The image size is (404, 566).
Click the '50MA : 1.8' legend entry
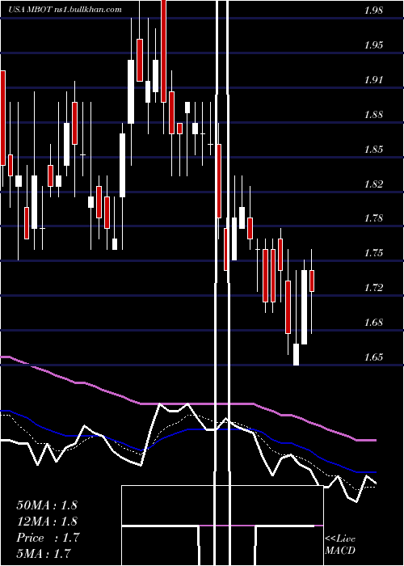click(x=47, y=505)
